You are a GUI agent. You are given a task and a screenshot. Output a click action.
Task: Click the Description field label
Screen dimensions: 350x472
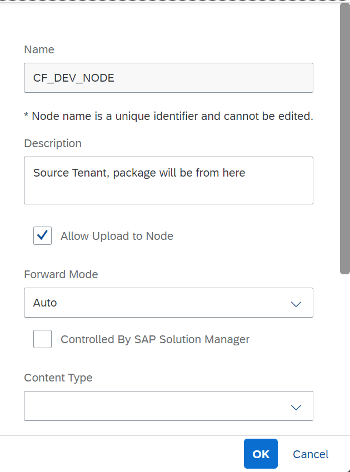point(53,143)
